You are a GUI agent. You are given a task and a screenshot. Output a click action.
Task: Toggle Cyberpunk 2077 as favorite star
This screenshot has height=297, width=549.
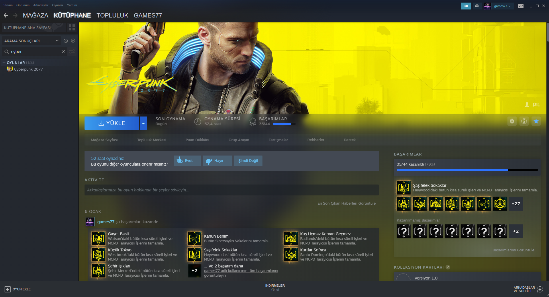coord(536,121)
